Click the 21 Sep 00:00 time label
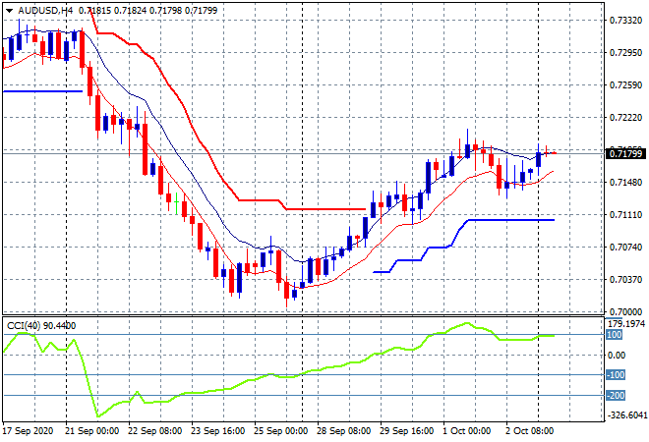This screenshot has width=649, height=442. [x=91, y=431]
